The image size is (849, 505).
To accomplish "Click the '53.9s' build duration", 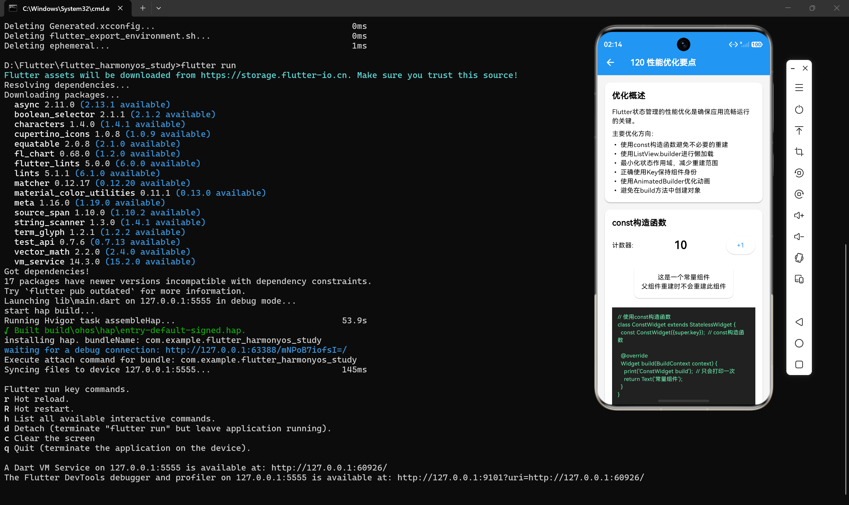I will [354, 320].
